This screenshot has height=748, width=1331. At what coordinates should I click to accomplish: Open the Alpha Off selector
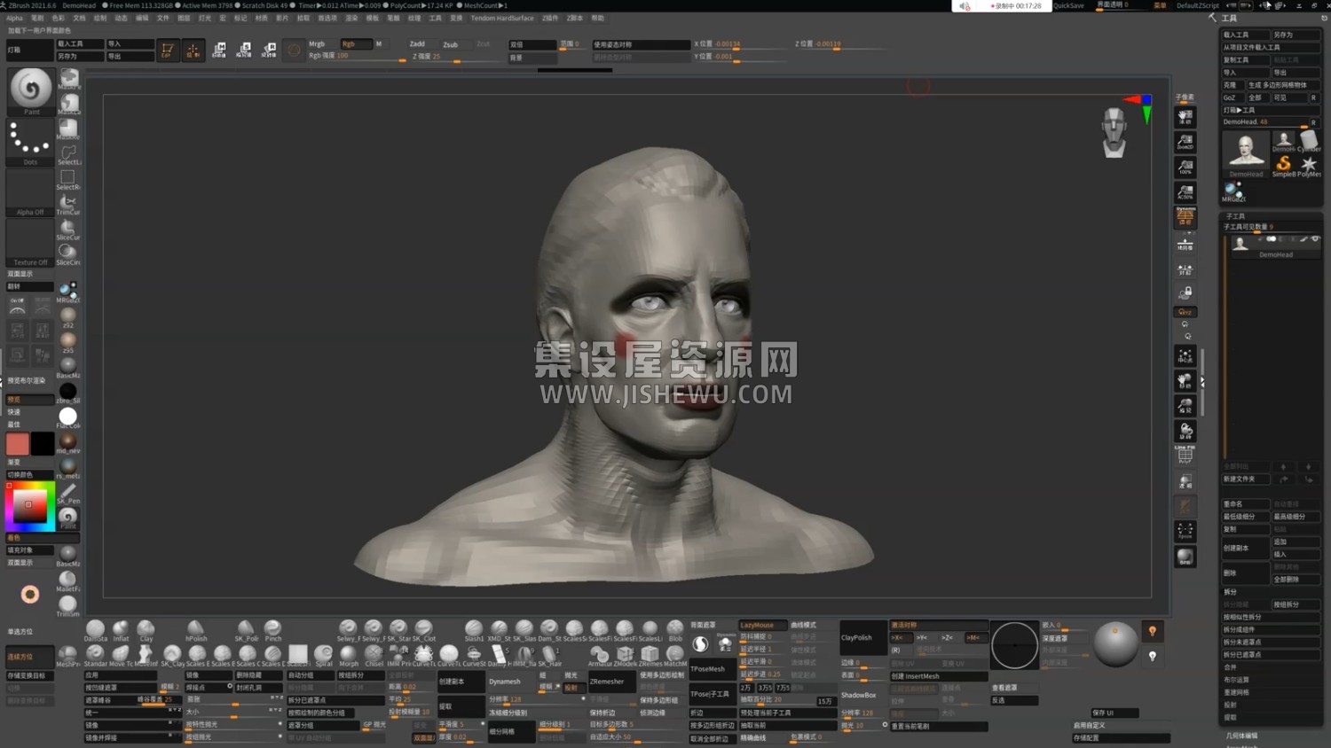point(31,192)
